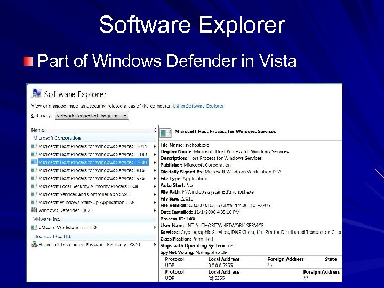Click the Digitally Signed By line
384x288 pixels.
[x=221, y=172]
